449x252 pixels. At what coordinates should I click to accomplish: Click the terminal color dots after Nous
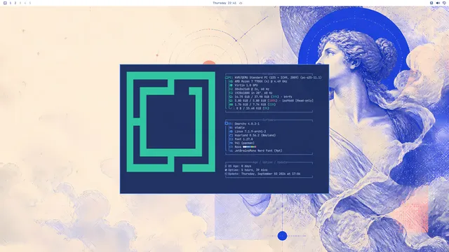[x=250, y=147]
